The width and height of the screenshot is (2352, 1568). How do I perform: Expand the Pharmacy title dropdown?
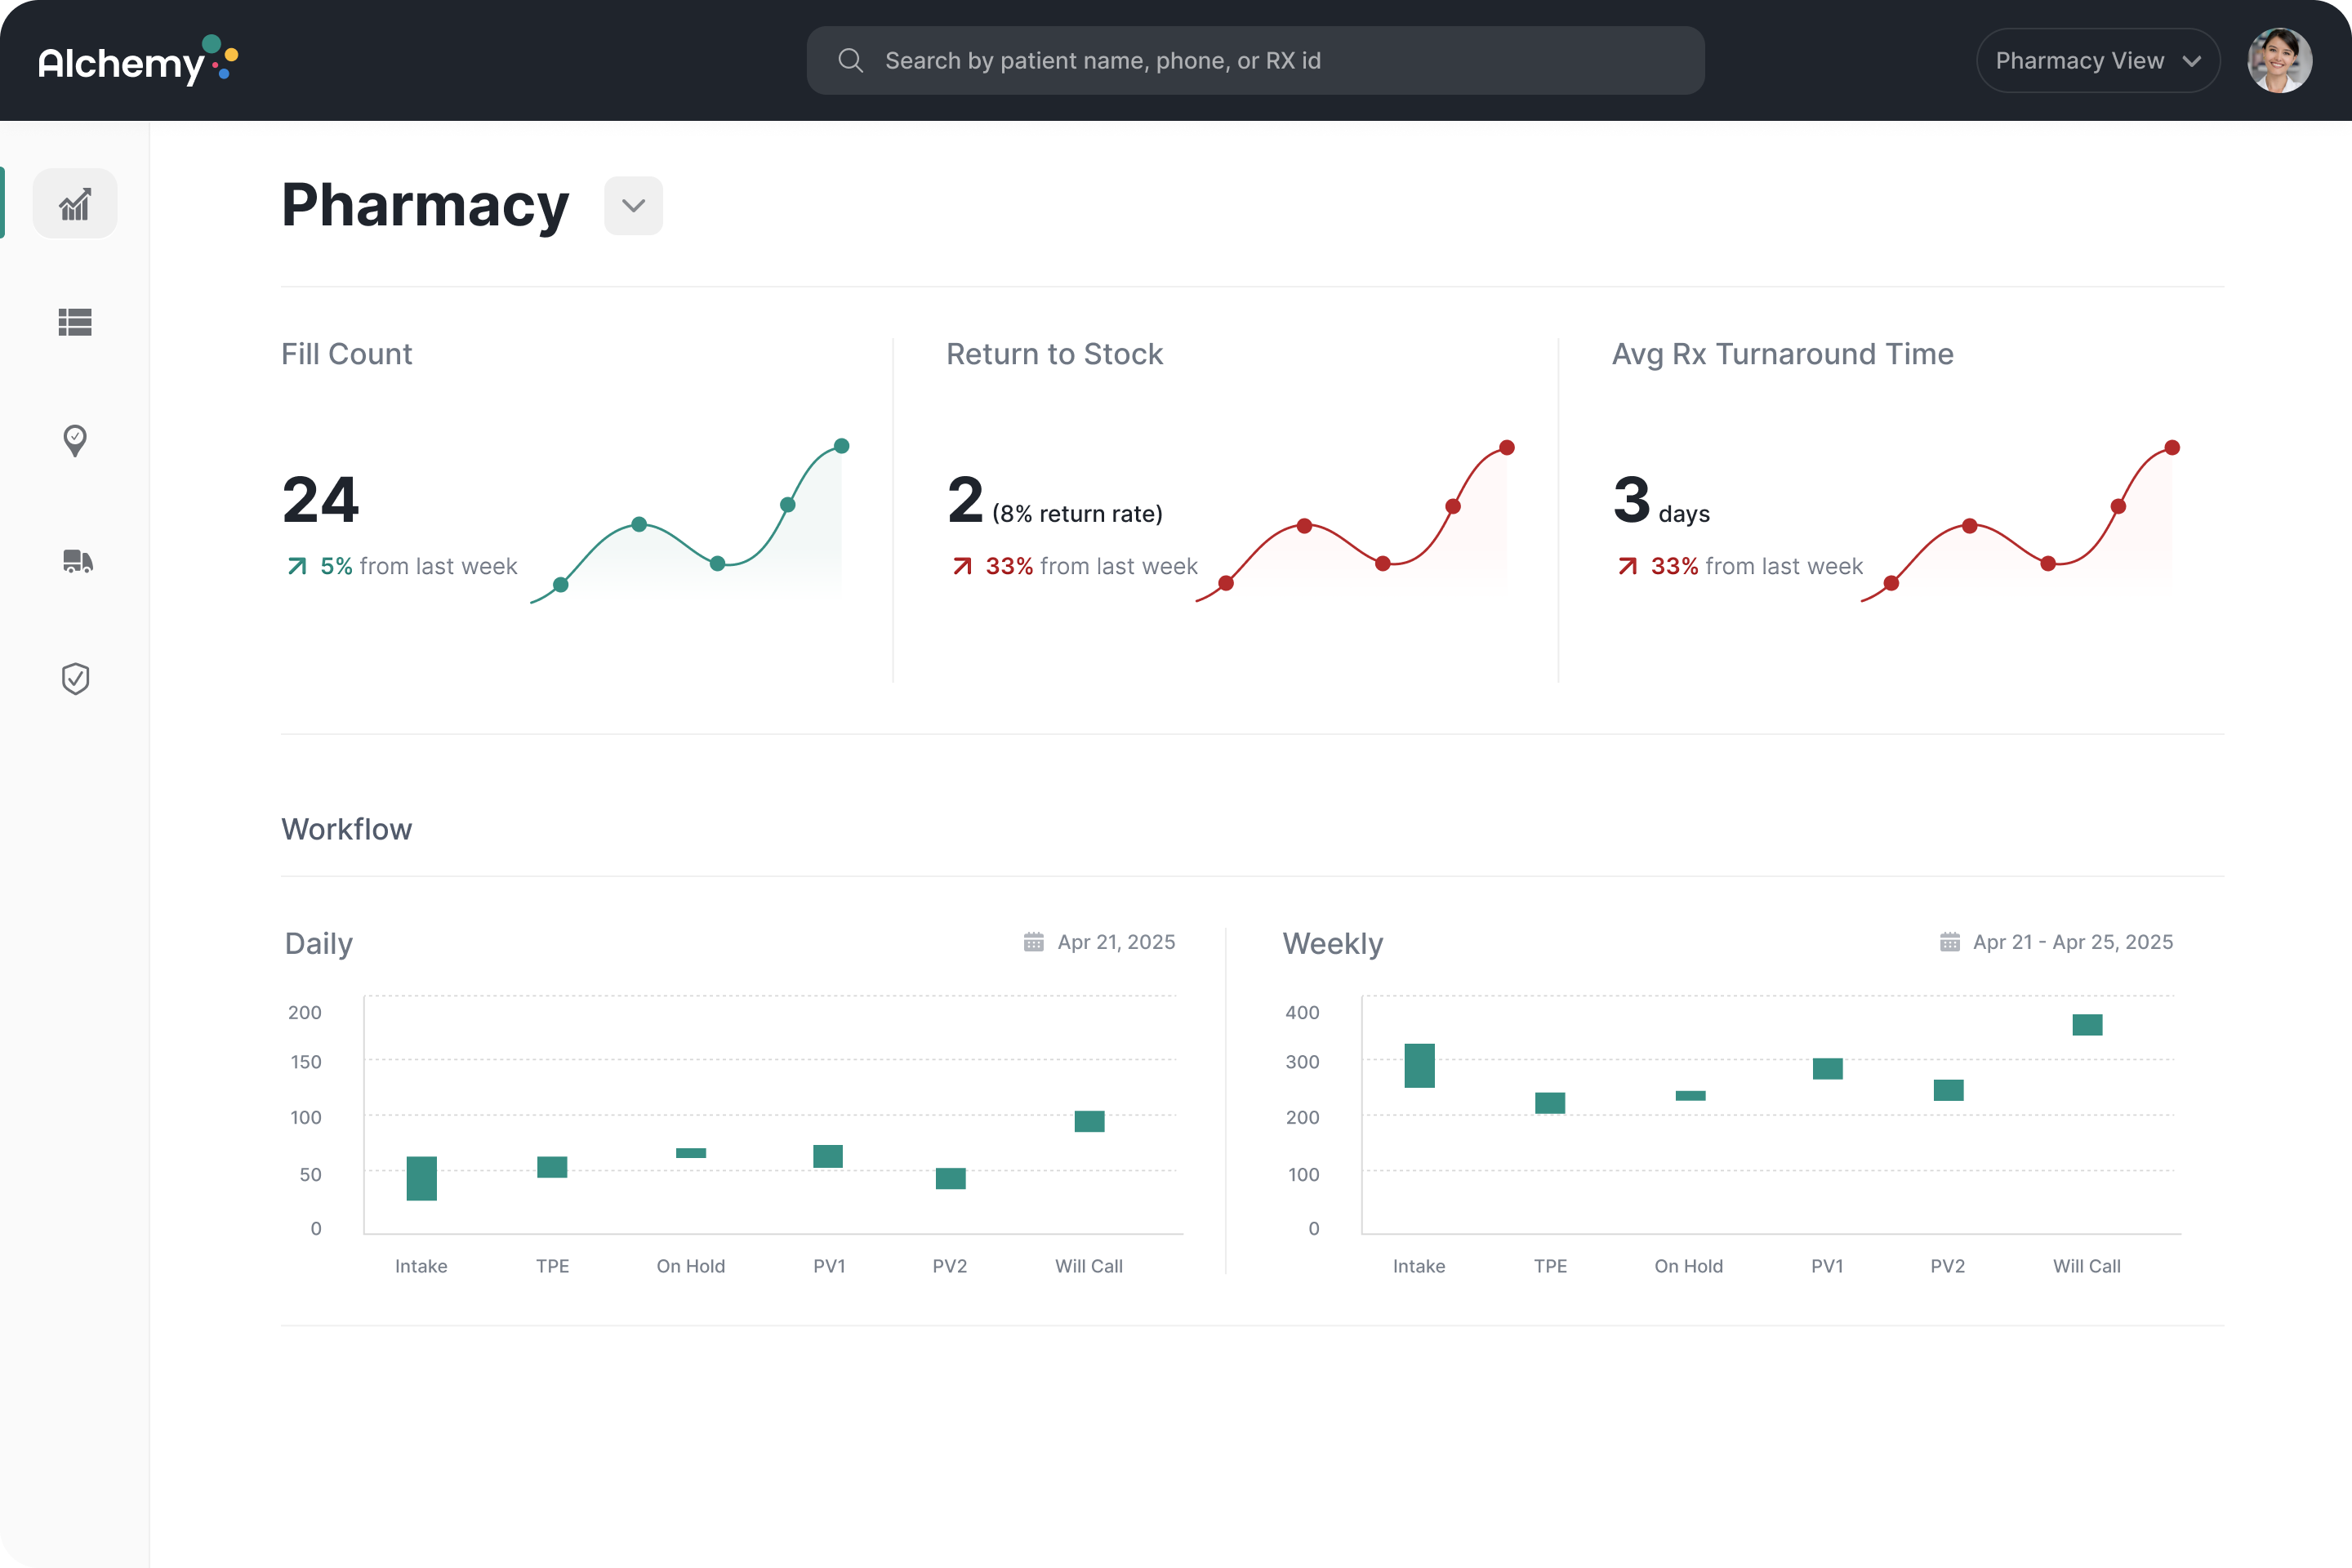click(x=633, y=206)
